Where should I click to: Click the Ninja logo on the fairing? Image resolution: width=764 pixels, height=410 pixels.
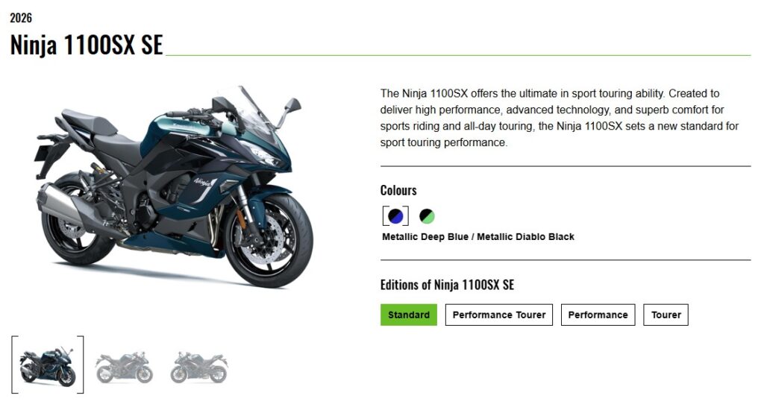(x=205, y=182)
